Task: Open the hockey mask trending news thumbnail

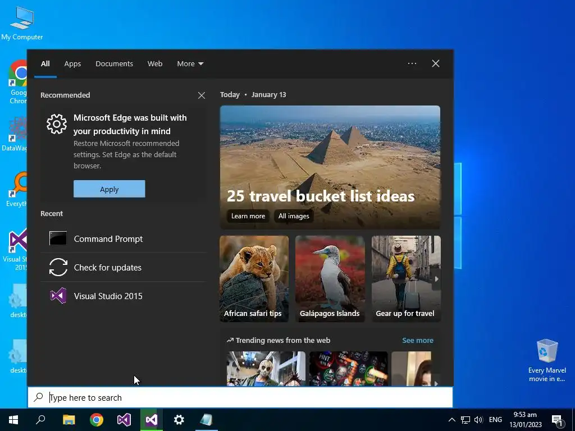Action: coord(266,369)
